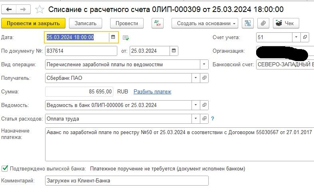Expand Статья расходов dropdown list

click(196, 119)
